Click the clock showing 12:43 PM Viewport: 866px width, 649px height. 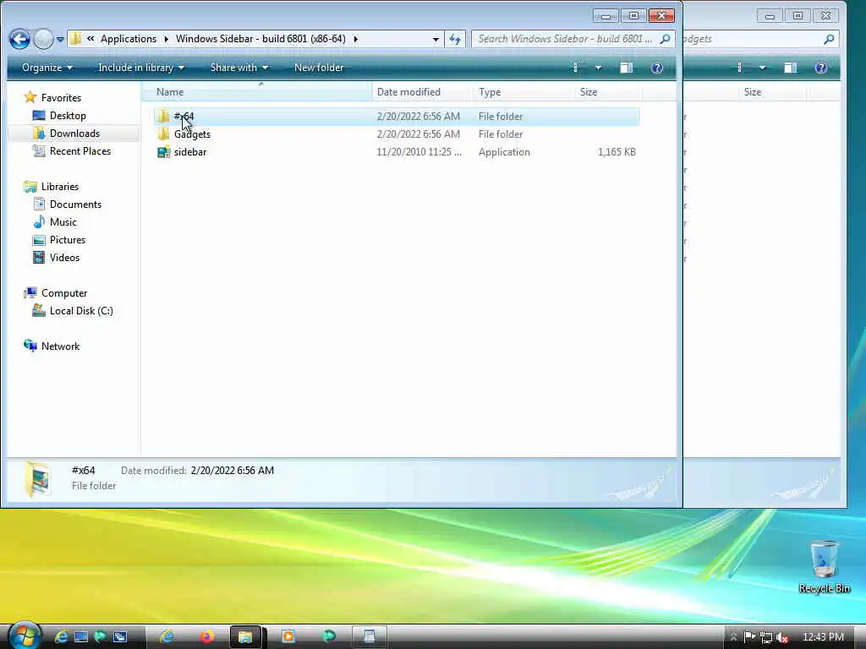coord(823,637)
